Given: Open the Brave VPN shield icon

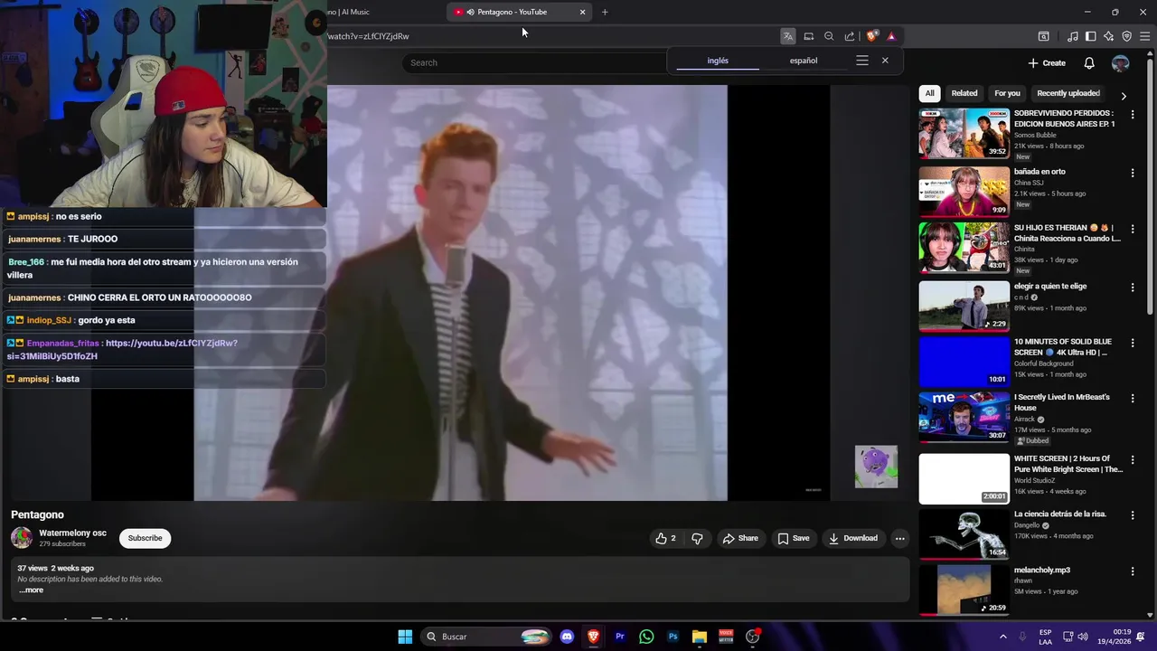Looking at the screenshot, I should (1127, 36).
